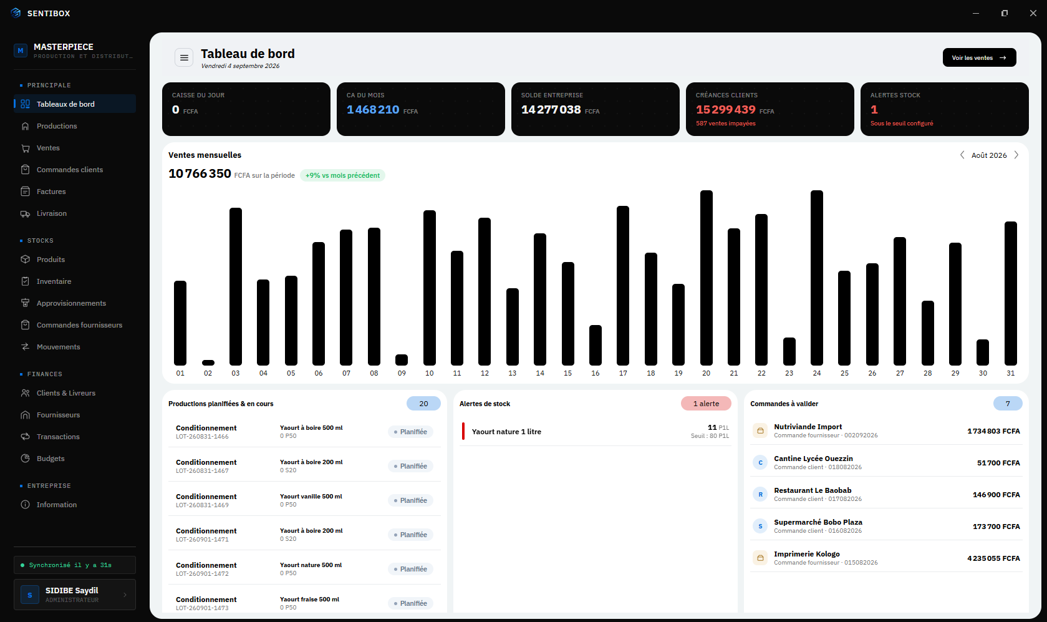Open the Supermarché Bobo Plaza order
This screenshot has height=622, width=1047.
(x=886, y=526)
